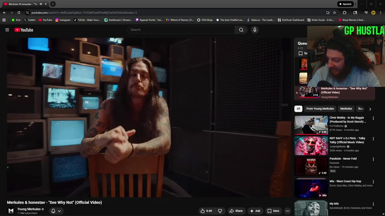The height and width of the screenshot is (216, 385).
Task: Open a new browser tab
Action: [x=53, y=4]
